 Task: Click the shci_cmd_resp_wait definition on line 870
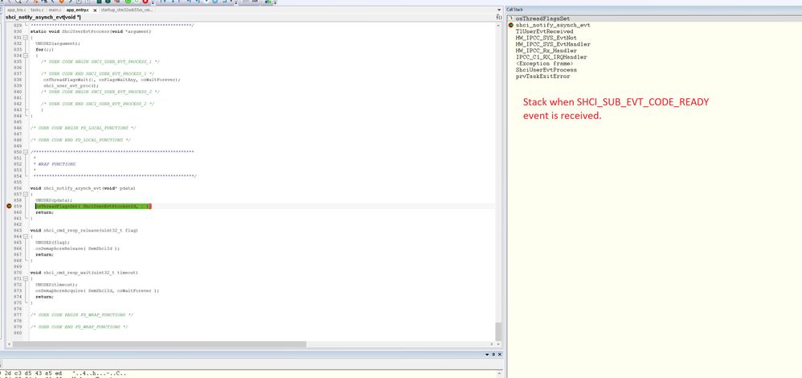click(83, 273)
